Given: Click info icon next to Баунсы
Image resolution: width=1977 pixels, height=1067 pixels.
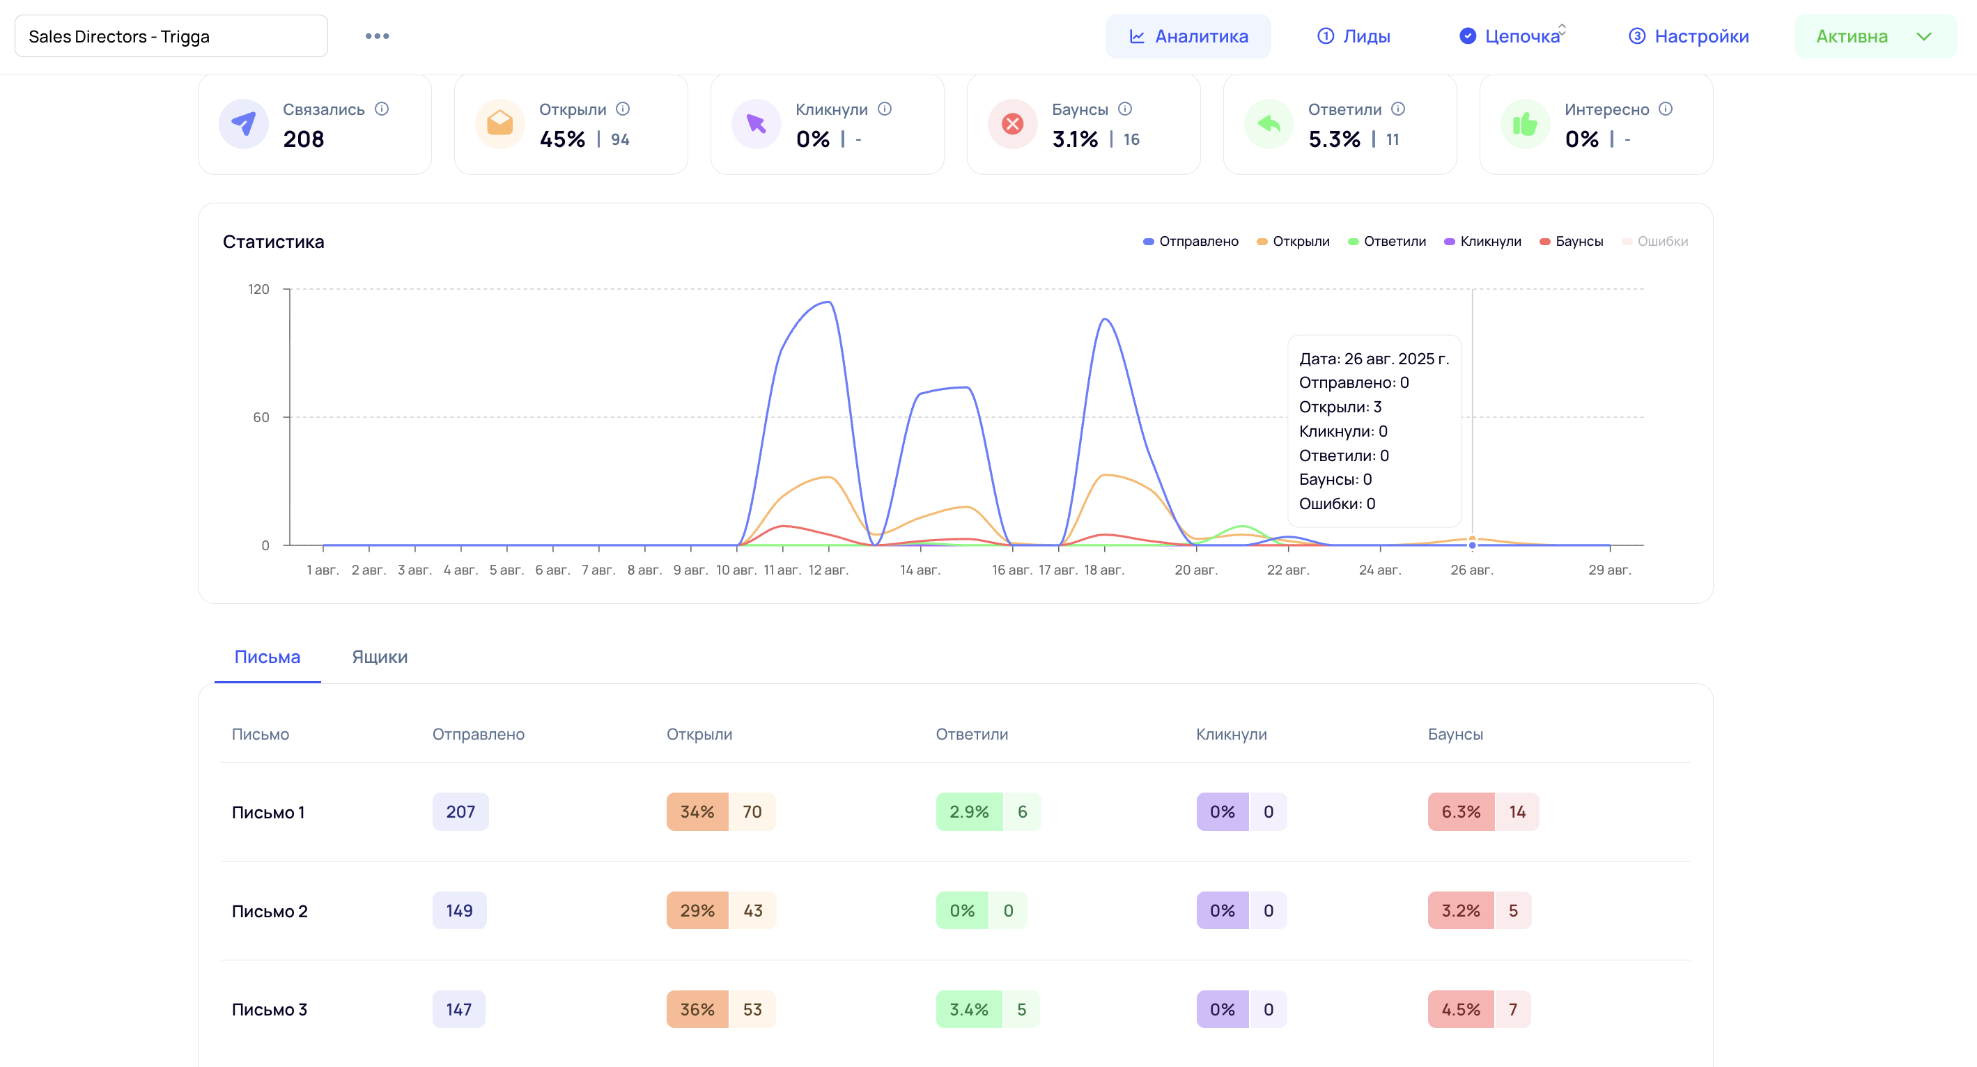Looking at the screenshot, I should (1124, 109).
